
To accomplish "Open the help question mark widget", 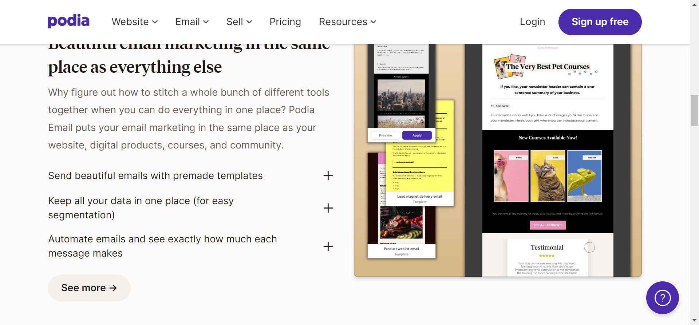I will point(662,298).
